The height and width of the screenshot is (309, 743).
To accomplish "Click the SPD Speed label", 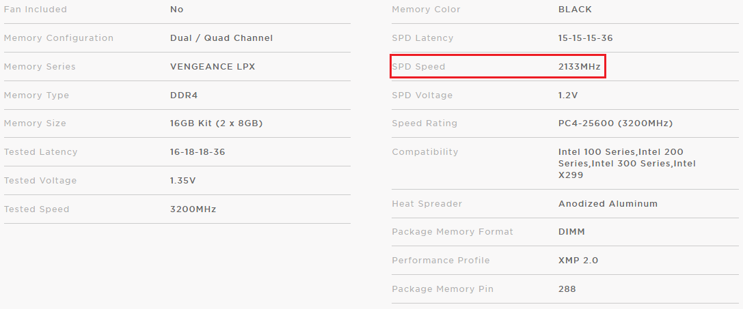I will pyautogui.click(x=418, y=67).
